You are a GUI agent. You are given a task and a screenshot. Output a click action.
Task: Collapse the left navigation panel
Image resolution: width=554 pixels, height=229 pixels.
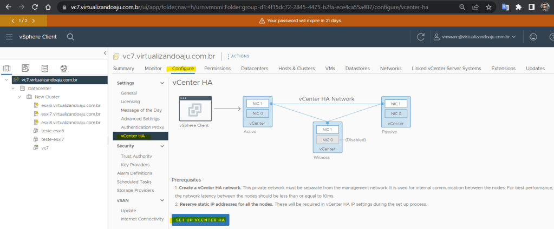pyautogui.click(x=105, y=53)
